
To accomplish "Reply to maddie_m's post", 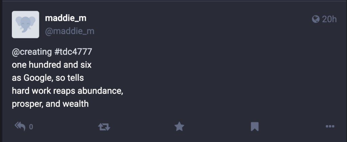I will pyautogui.click(x=20, y=127).
